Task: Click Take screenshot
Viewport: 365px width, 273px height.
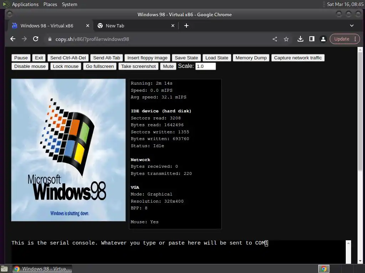Action: pos(139,66)
